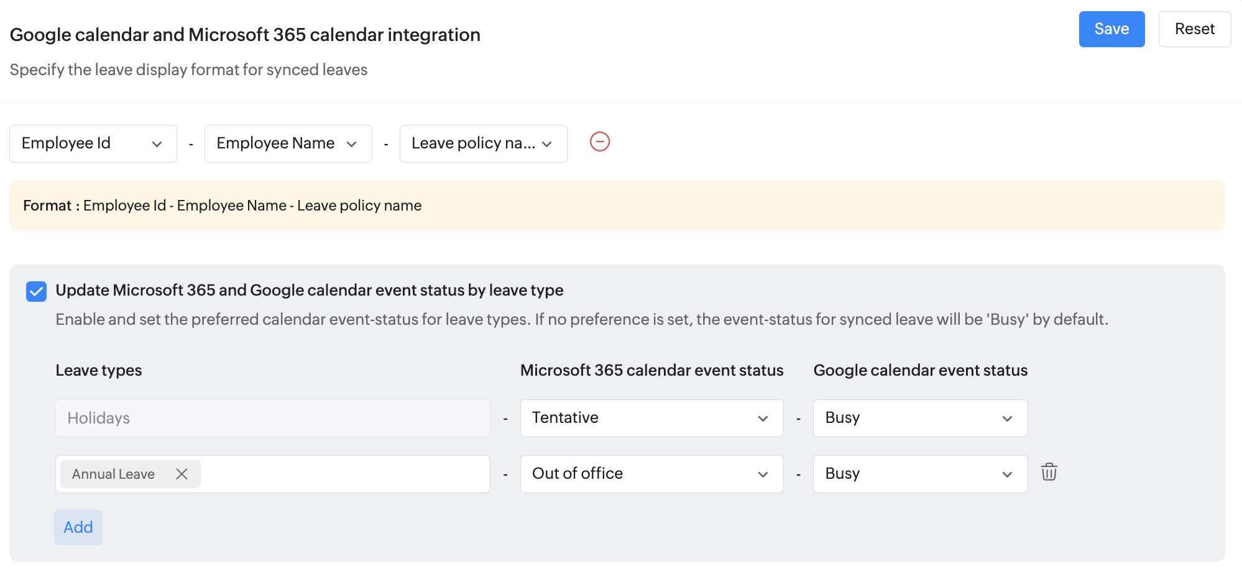1242x580 pixels.
Task: Open the Employee Id format dropdown
Action: (x=93, y=143)
